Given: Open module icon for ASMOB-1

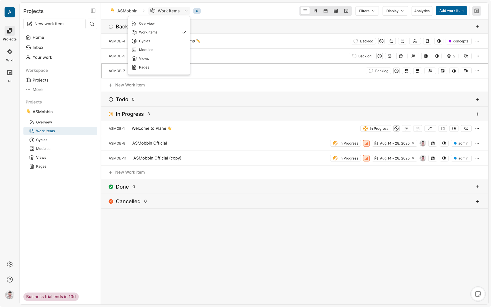Looking at the screenshot, I should 443,129.
